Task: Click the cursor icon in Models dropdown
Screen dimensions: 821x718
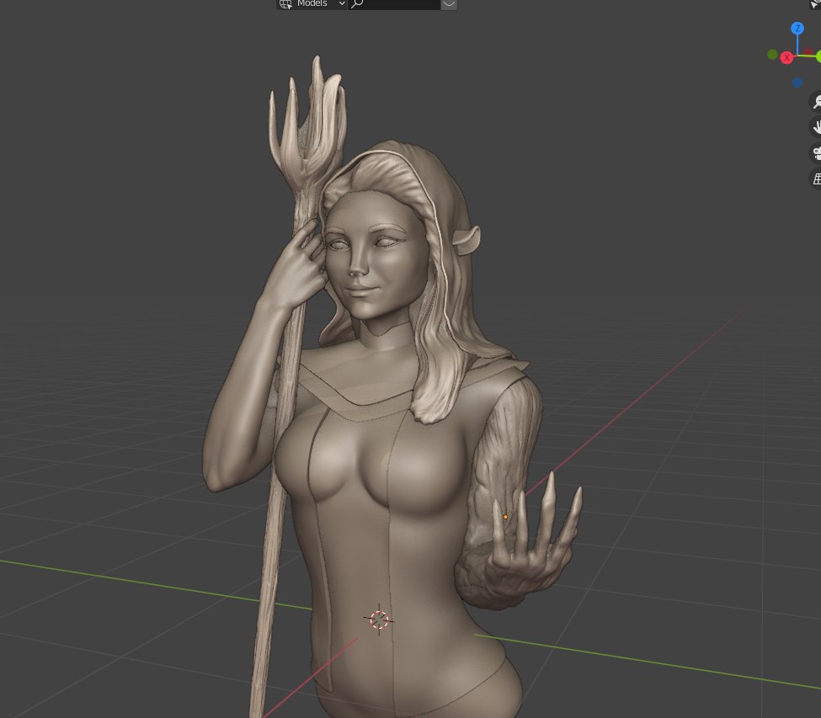Action: (x=285, y=4)
